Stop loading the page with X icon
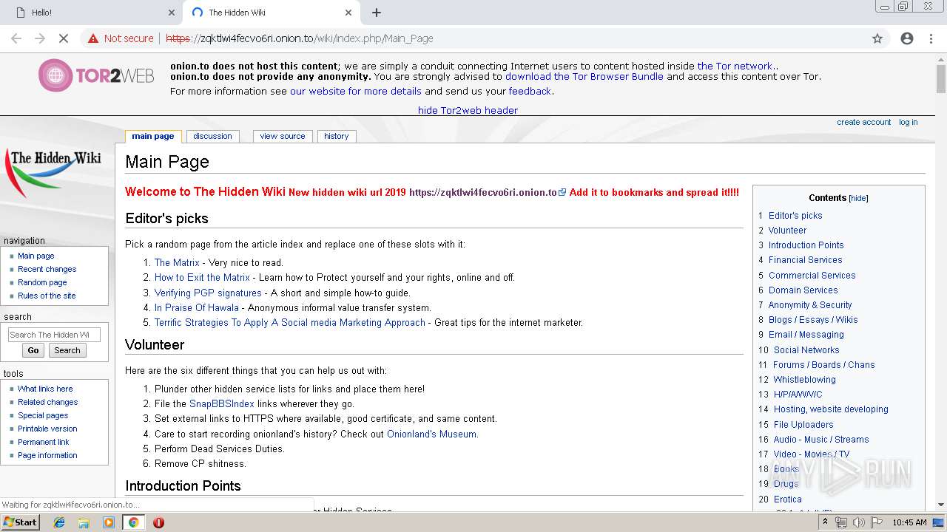The image size is (947, 532). 64,38
